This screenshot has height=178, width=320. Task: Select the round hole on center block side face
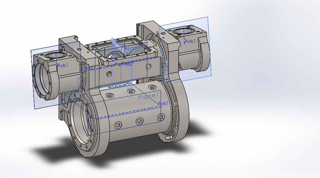(148, 66)
